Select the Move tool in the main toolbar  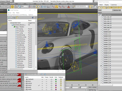tap(12, 7)
